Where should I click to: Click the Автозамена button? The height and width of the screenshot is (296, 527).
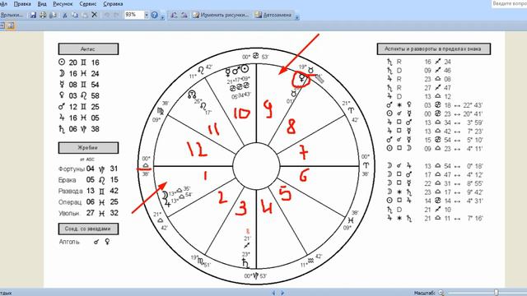[273, 15]
